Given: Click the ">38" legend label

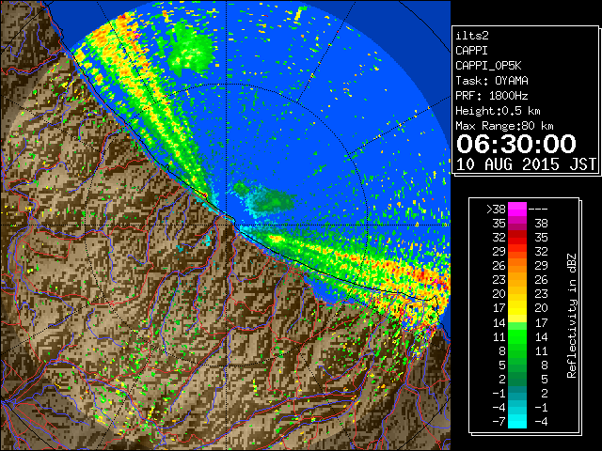Looking at the screenshot, I should pos(496,210).
